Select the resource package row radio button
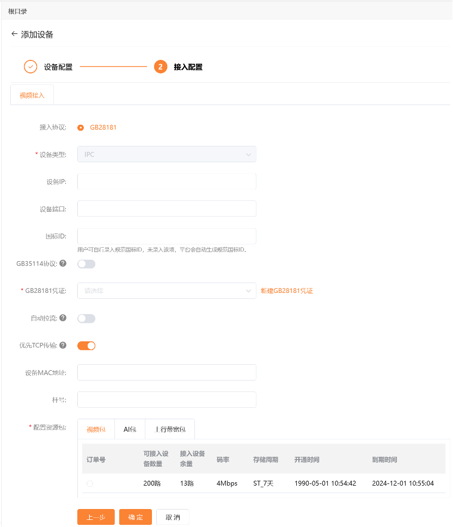Screen dimensions: 453x527 pyautogui.click(x=90, y=483)
